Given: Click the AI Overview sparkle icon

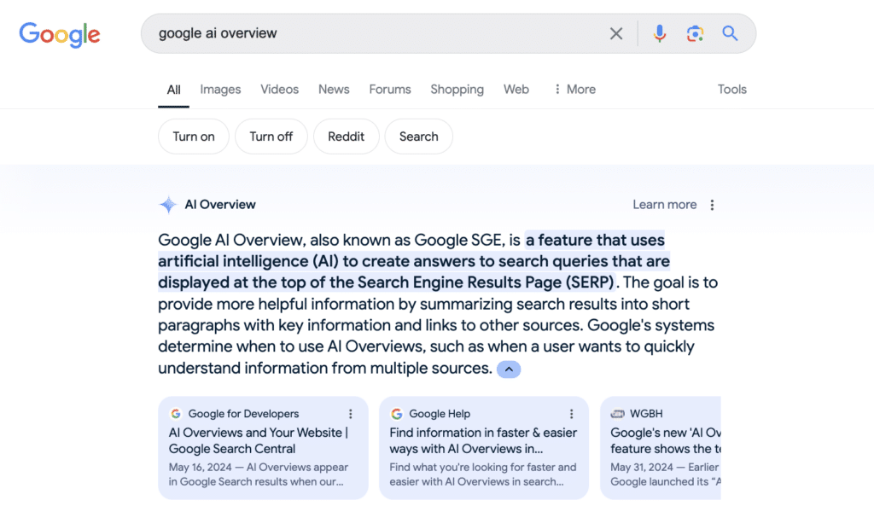Looking at the screenshot, I should pos(168,205).
